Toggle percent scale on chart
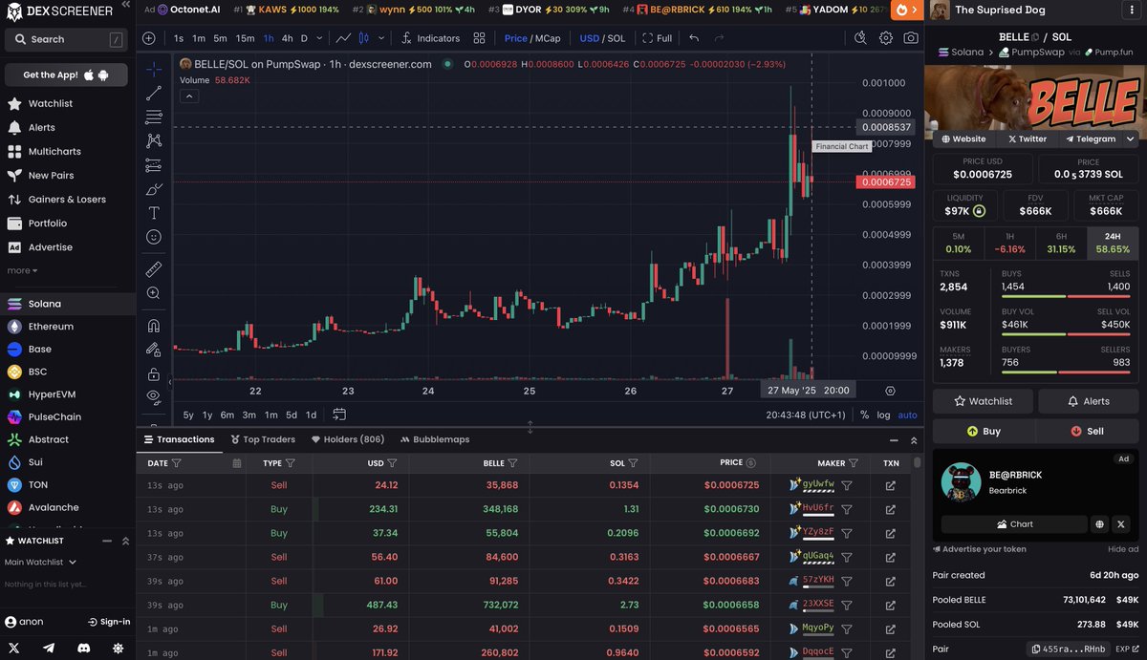This screenshot has width=1147, height=660. [x=864, y=415]
